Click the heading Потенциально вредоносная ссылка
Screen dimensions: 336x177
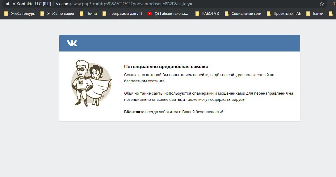tap(166, 67)
